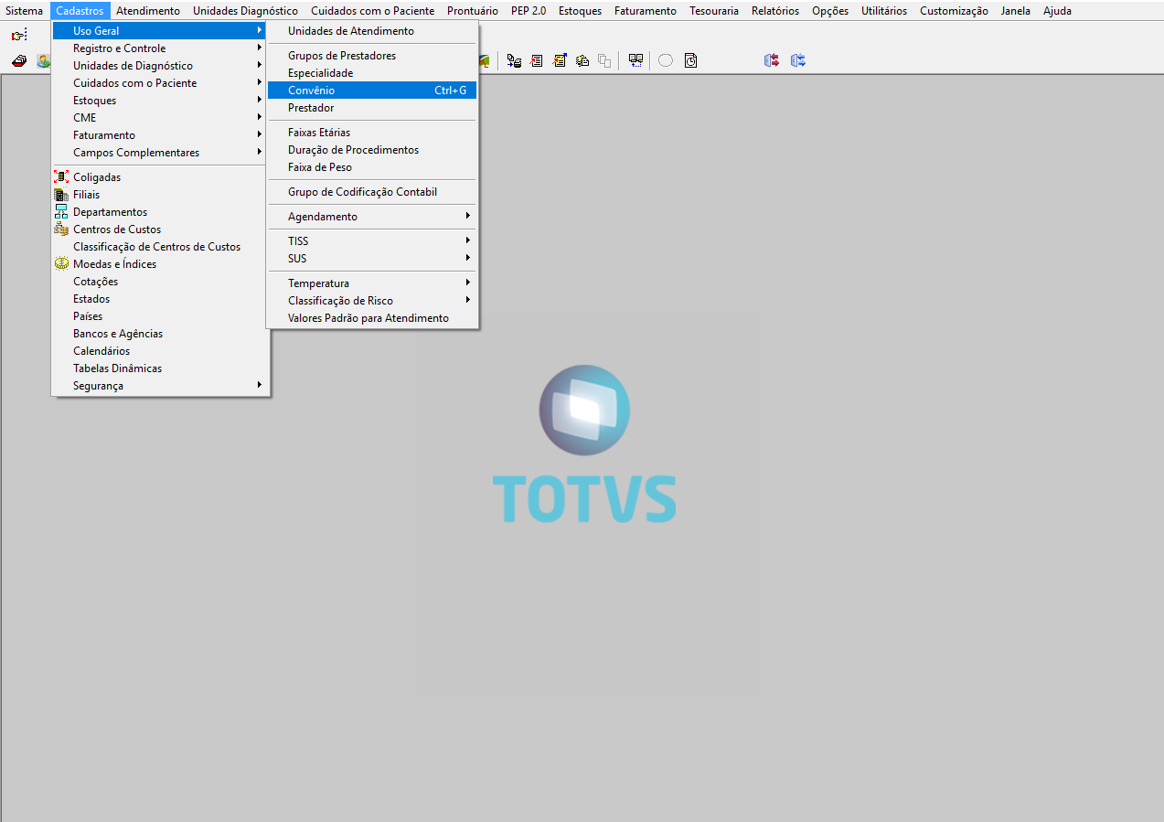Viewport: 1164px width, 822px height.
Task: Click the Coligadas menu icon
Action: point(61,177)
